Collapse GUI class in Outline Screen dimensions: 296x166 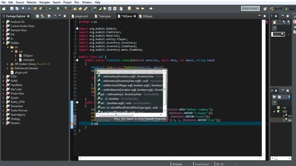(274, 112)
